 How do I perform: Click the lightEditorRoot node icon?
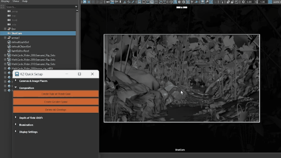click(9, 51)
